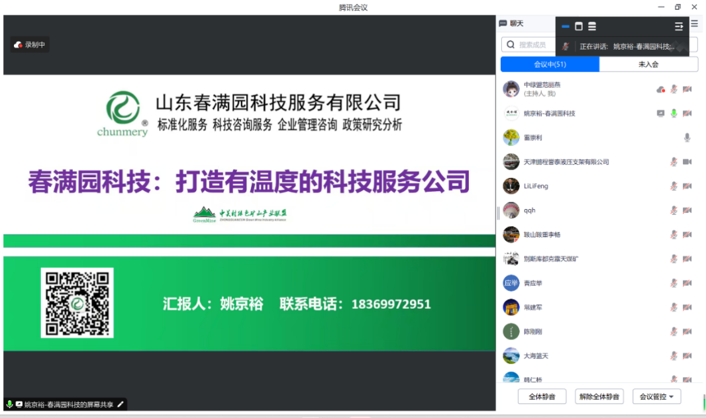Unmute qqh microphone
706x418 pixels.
click(674, 210)
